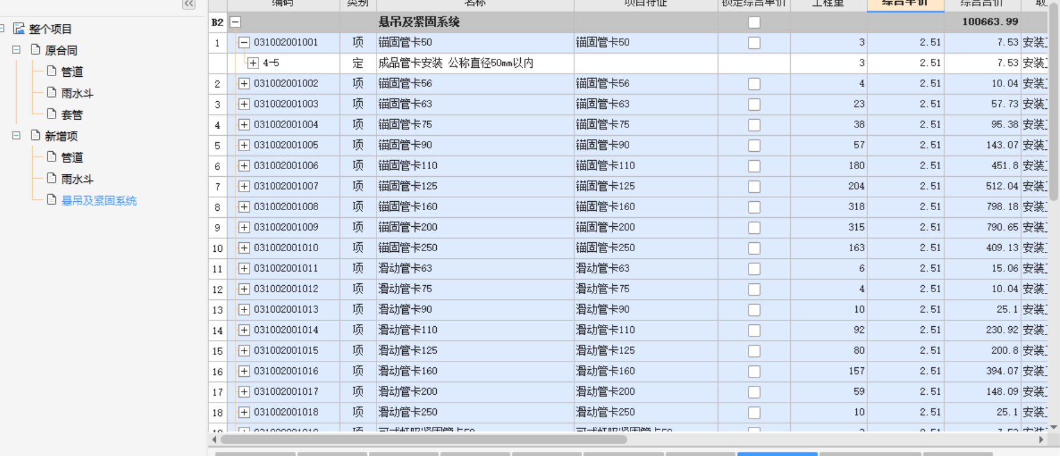Select row number 15 header
Viewport: 1060px width, 456px height.
217,351
